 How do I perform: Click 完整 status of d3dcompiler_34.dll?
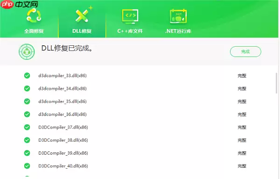coord(242,88)
